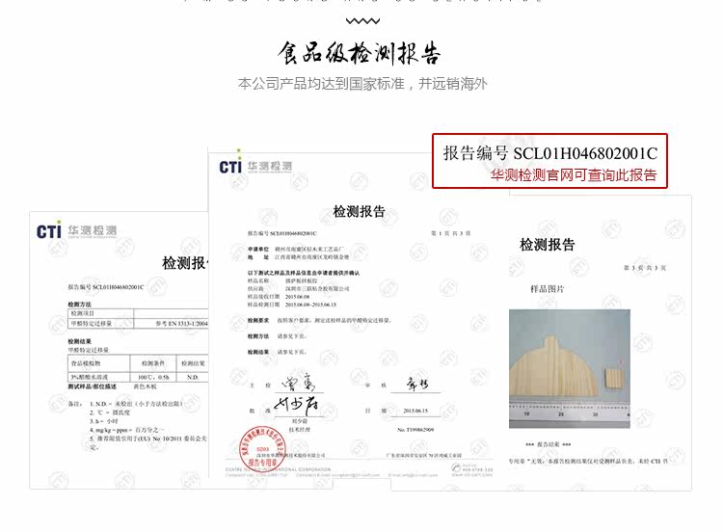This screenshot has width=723, height=532.
Task: Click report number line on left report
Action: (106, 287)
